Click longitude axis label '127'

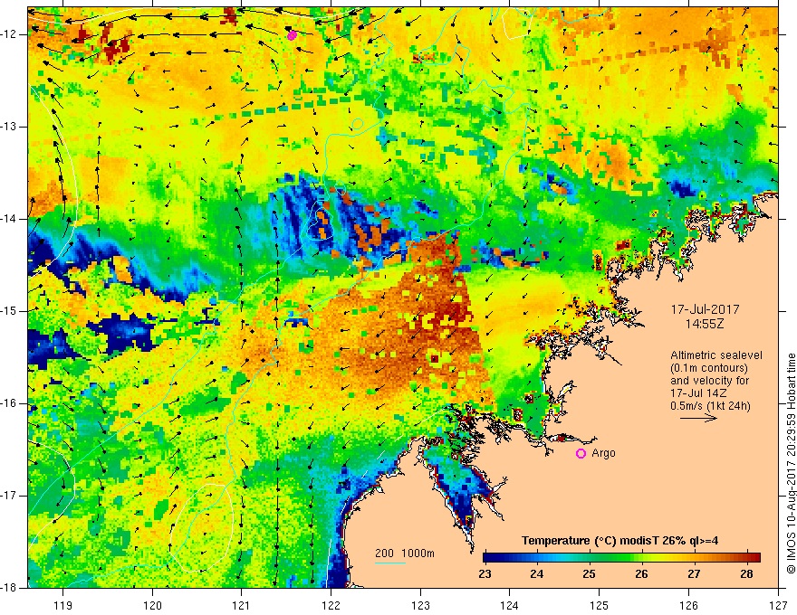(778, 605)
